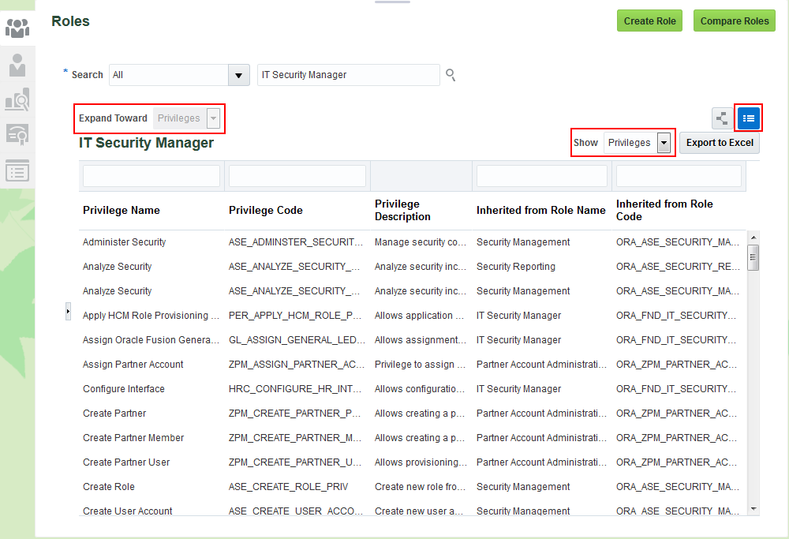Open the Show Privileges dropdown
This screenshot has height=539, width=789.
tap(665, 143)
